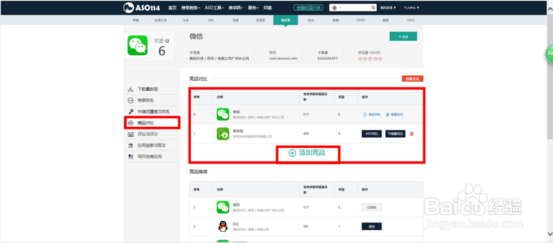The width and height of the screenshot is (553, 243).
Task: Delete 微信锁 with the red trash icon
Action: pos(411,134)
